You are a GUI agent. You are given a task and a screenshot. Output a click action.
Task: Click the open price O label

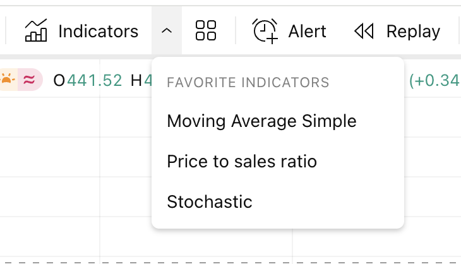[x=59, y=80]
